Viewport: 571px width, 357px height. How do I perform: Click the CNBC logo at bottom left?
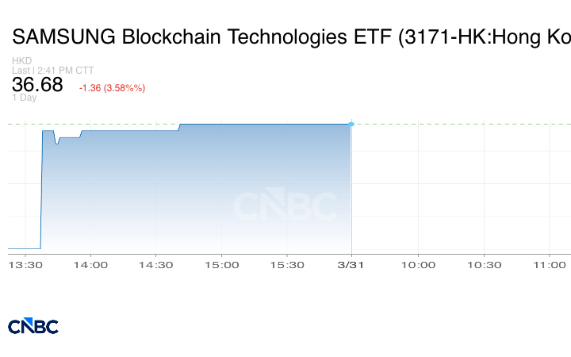tap(33, 326)
